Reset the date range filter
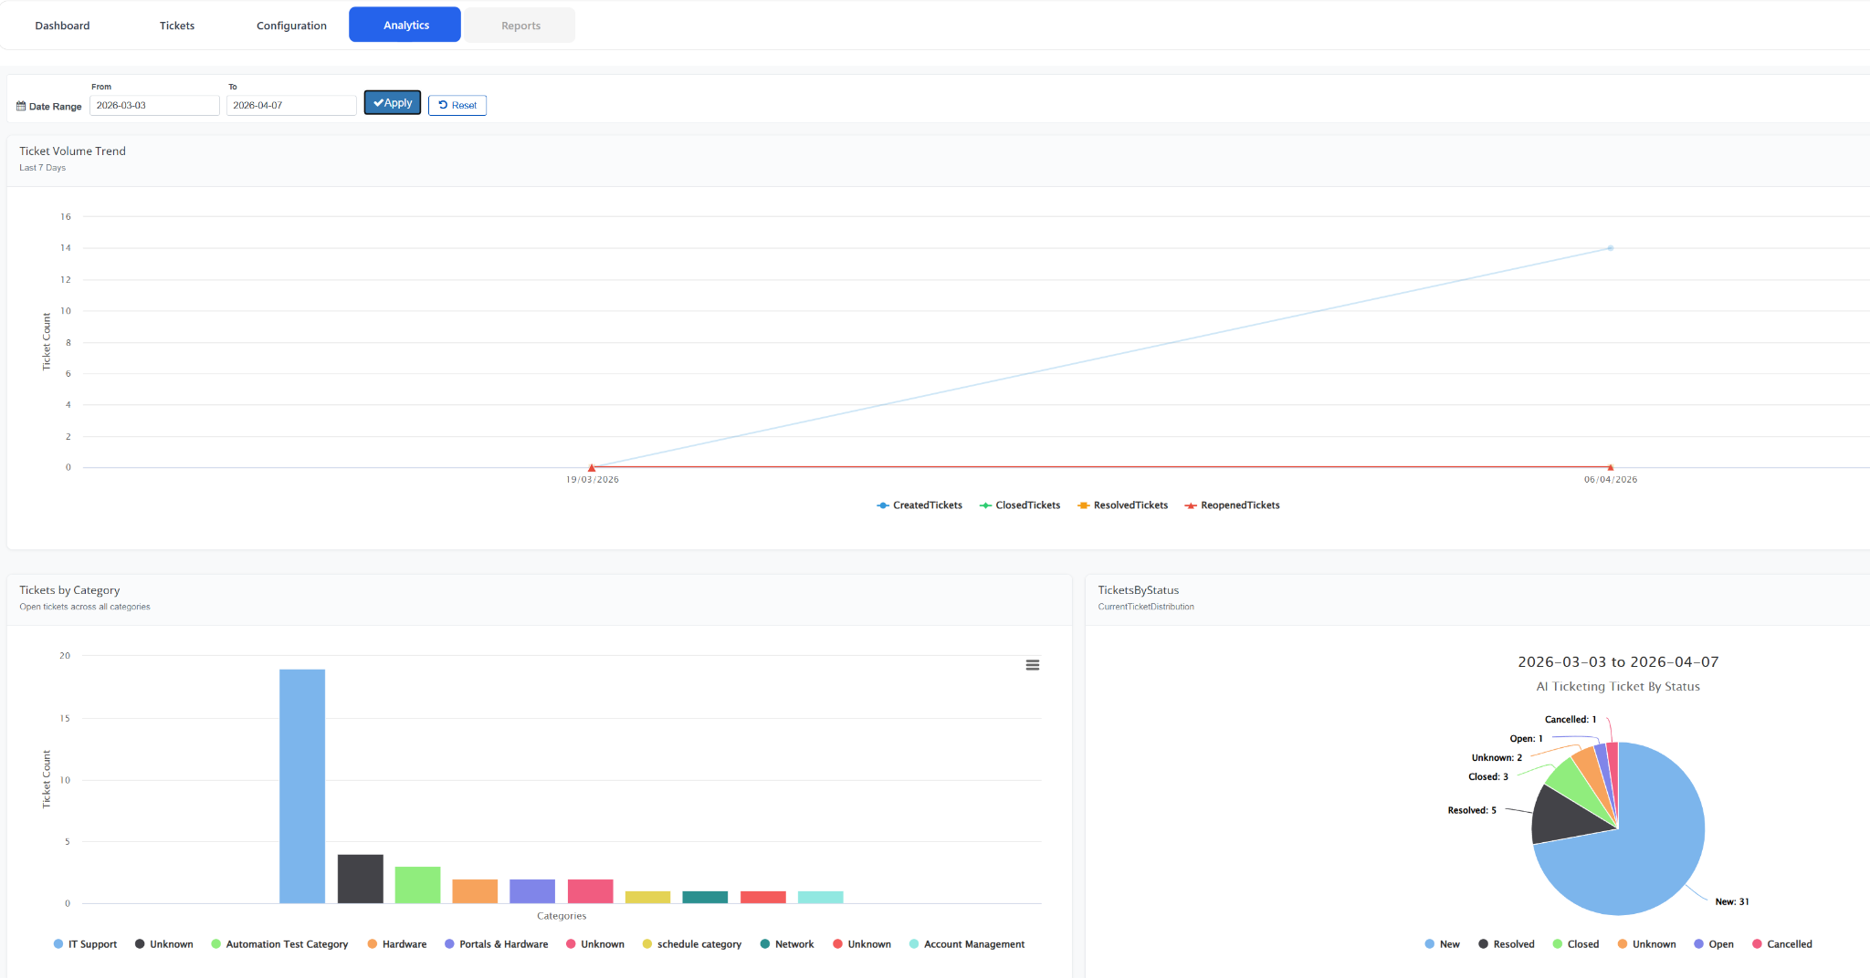The width and height of the screenshot is (1870, 978). click(457, 105)
